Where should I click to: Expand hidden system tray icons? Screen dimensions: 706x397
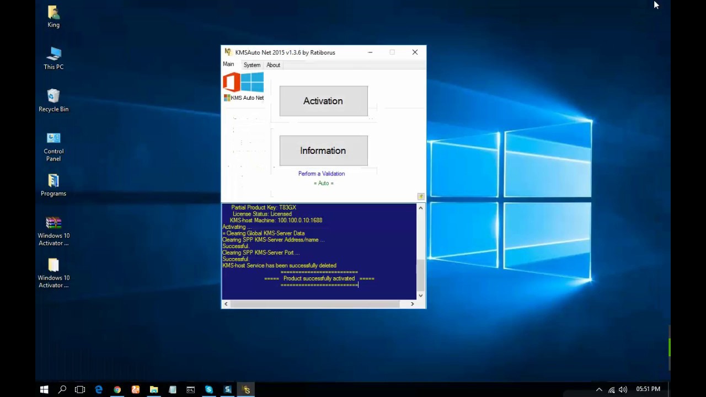coord(599,390)
